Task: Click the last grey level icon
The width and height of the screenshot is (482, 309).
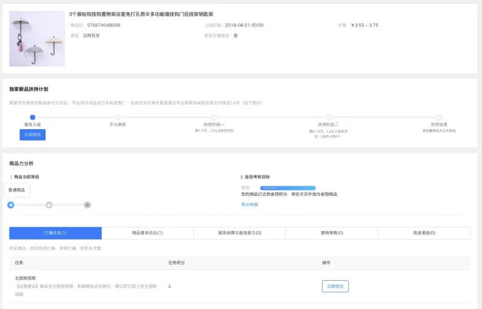Action: coord(87,205)
